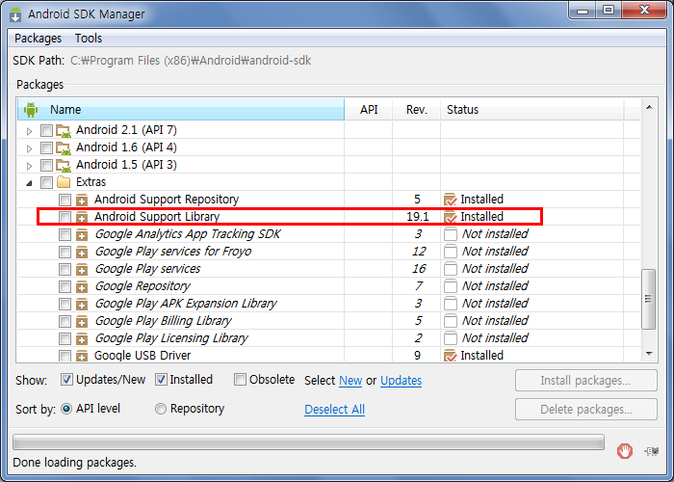Toggle the Installed show filter checkbox
Image resolution: width=674 pixels, height=482 pixels.
161,380
